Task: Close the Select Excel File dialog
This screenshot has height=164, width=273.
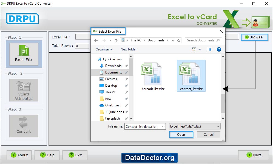Action: click(221, 31)
